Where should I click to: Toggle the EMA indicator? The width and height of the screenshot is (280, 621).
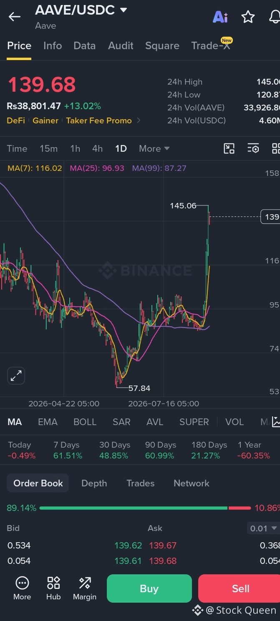click(x=48, y=422)
